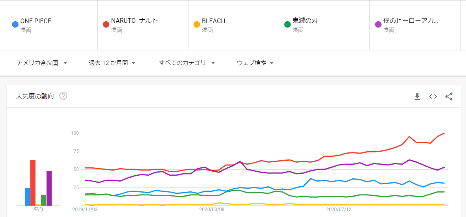The height and width of the screenshot is (217, 466).
Task: Expand the すべてのカテゴリ category dropdown
Action: pos(187,63)
